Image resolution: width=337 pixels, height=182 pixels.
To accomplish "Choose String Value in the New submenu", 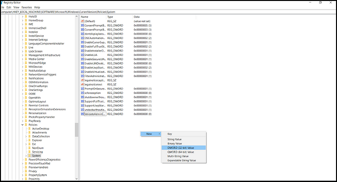I will [183, 139].
